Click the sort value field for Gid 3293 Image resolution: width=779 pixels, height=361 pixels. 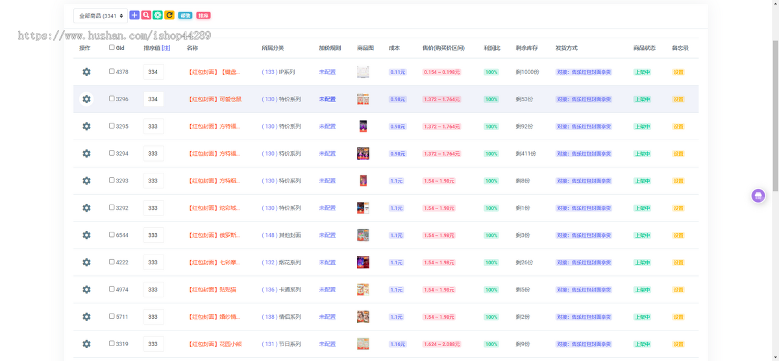point(153,181)
